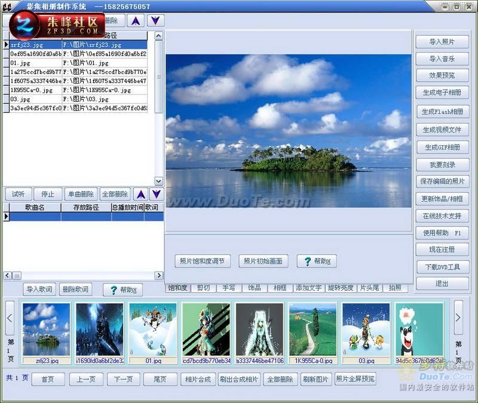Click 全部删除 in the bottom button row
This screenshot has width=478, height=403.
click(x=280, y=380)
